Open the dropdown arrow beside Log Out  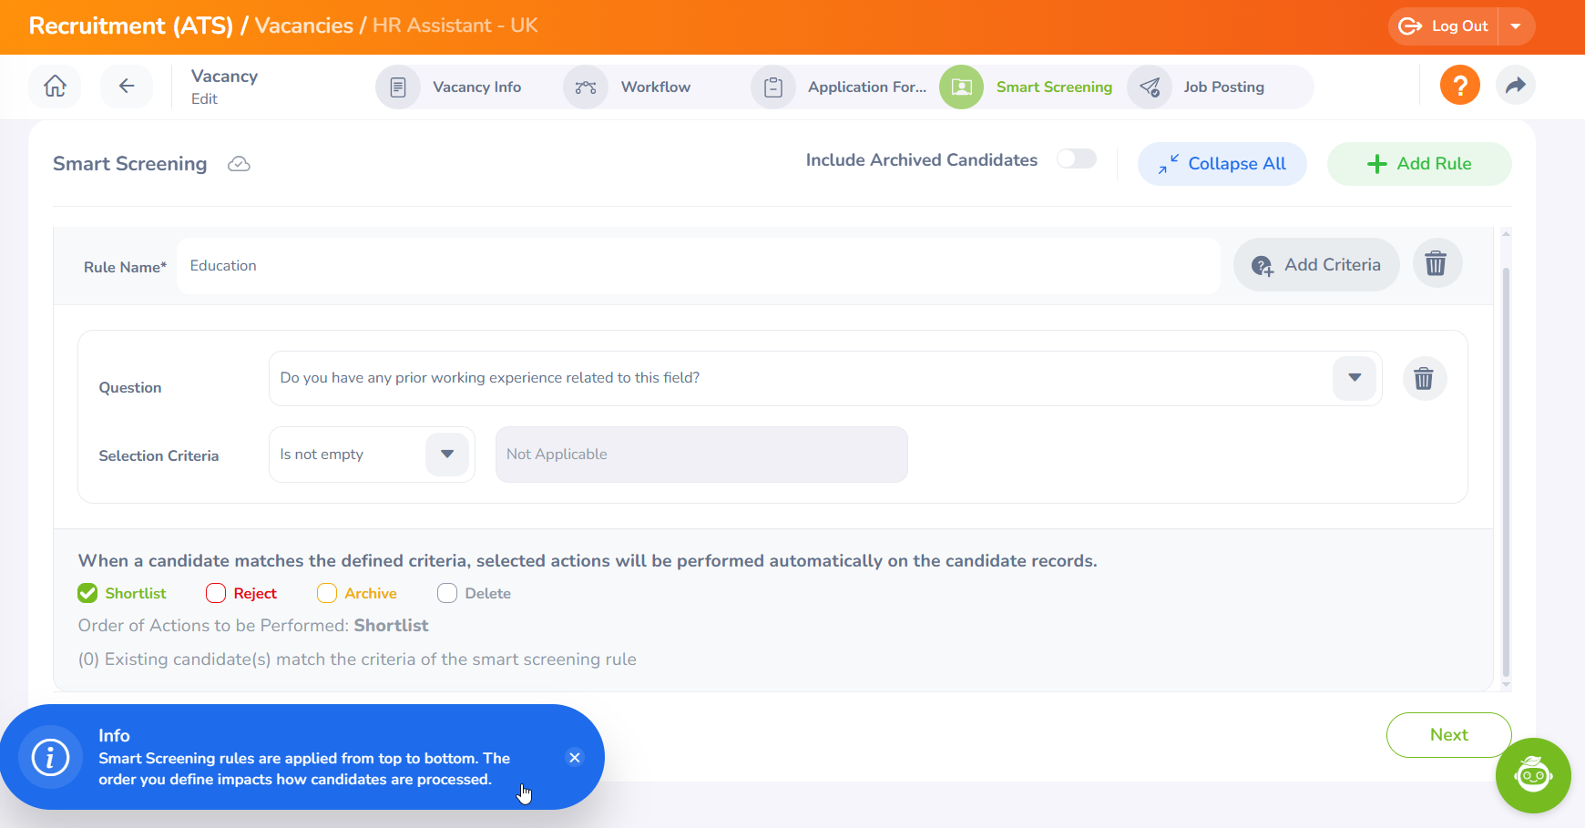pyautogui.click(x=1516, y=26)
